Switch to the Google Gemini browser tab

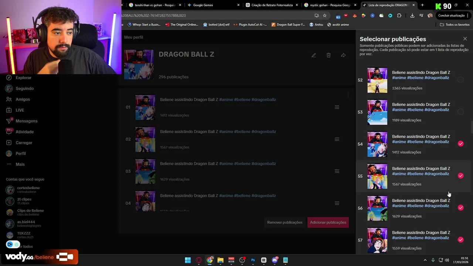coord(212,5)
